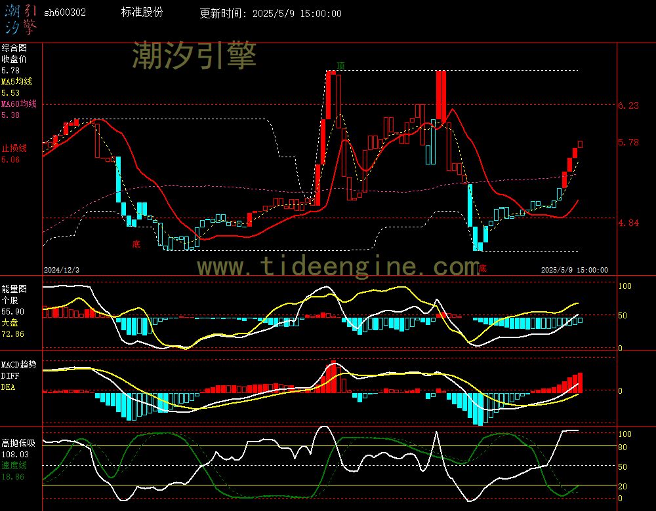This screenshot has height=511, width=656.
Task: Click the 50 axis label of 高抛低吸
Action: coord(623,467)
